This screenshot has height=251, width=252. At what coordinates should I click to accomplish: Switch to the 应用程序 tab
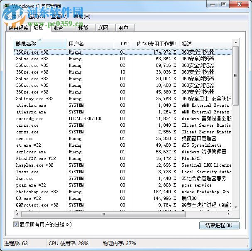pyautogui.click(x=19, y=28)
